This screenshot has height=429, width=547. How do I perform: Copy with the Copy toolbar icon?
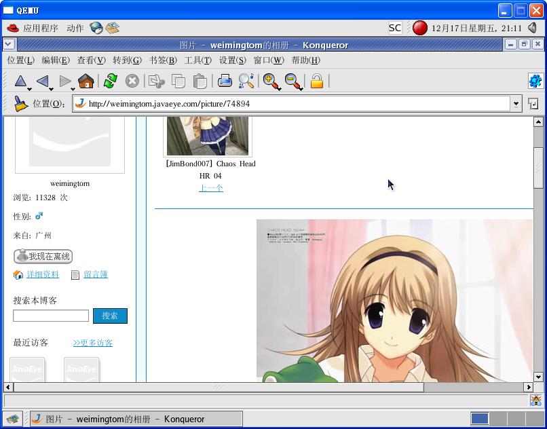pos(178,81)
